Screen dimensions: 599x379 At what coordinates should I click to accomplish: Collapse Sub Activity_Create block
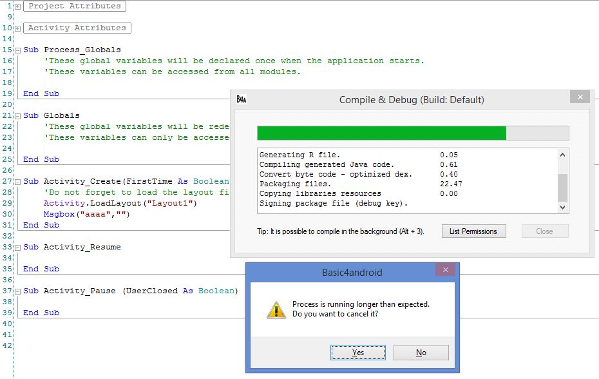click(x=17, y=182)
